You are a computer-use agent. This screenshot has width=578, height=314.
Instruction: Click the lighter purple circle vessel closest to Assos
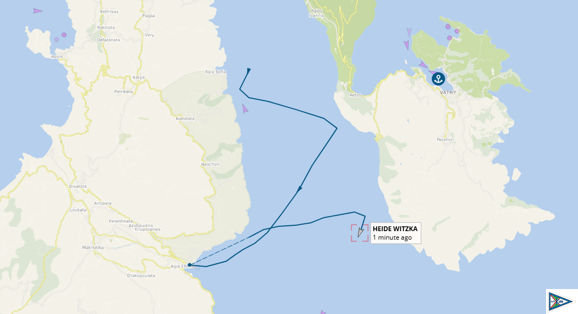[x=56, y=39]
